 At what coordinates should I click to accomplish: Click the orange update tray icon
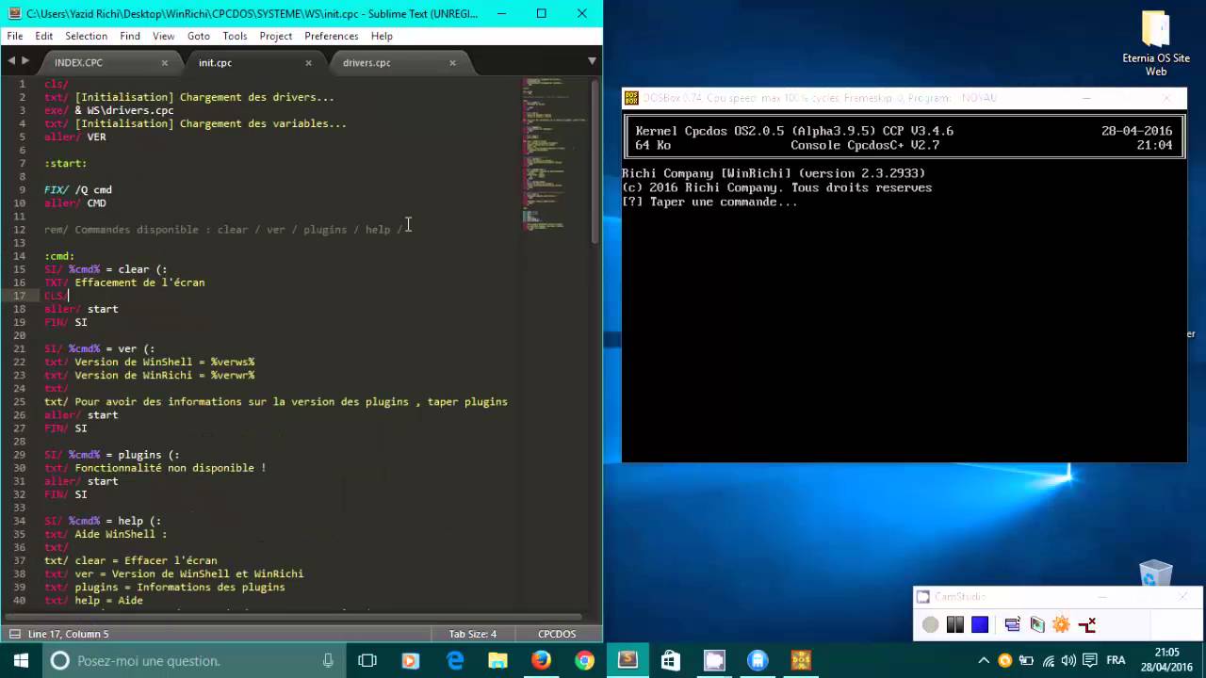click(x=1004, y=660)
